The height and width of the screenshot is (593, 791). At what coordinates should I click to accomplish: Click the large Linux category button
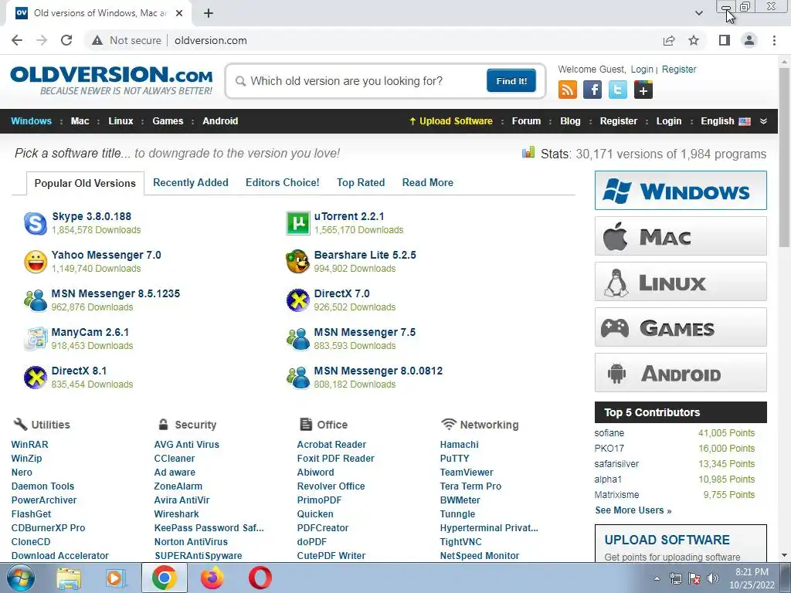point(681,281)
